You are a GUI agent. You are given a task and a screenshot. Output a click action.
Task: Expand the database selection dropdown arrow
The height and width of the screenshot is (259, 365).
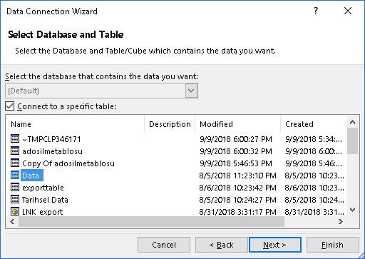[x=191, y=91]
